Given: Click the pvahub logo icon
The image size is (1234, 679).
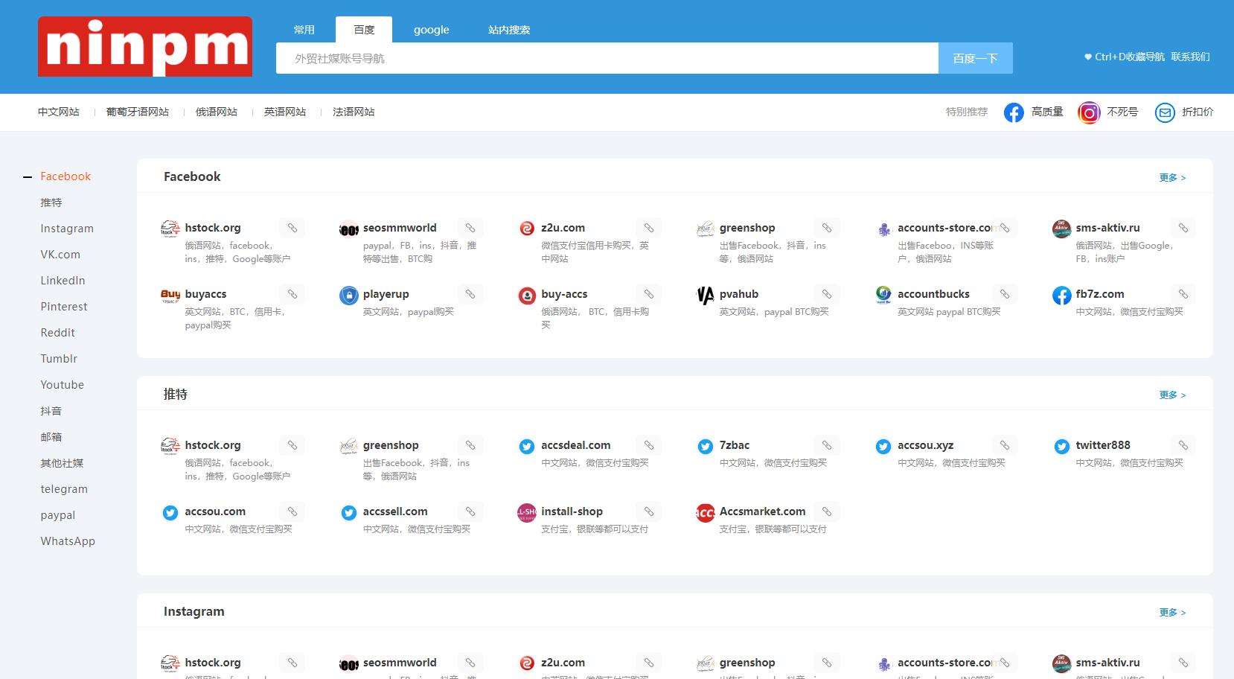Looking at the screenshot, I should [x=705, y=296].
